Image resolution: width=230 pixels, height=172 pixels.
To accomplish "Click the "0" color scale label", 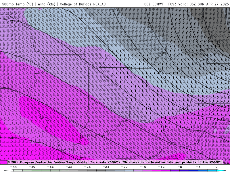I will click(x=217, y=167).
